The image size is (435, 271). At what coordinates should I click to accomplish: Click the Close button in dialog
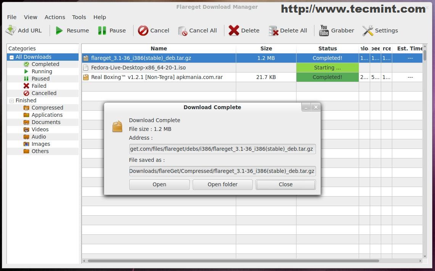pos(286,184)
